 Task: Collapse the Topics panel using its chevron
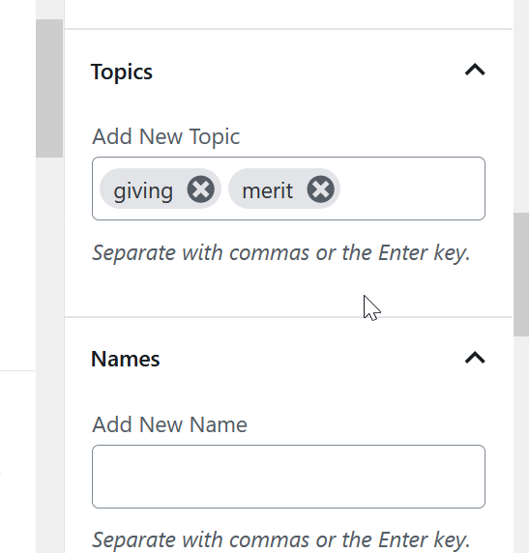tap(475, 70)
